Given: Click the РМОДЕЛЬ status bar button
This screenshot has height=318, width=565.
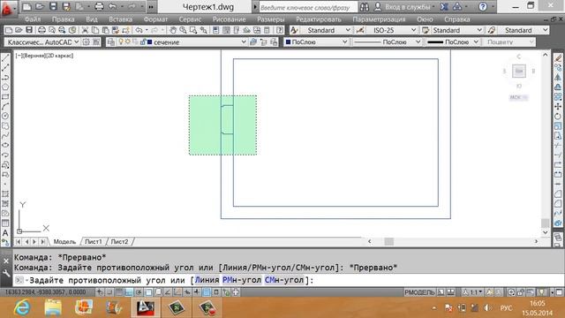Looking at the screenshot, I should click(x=420, y=292).
